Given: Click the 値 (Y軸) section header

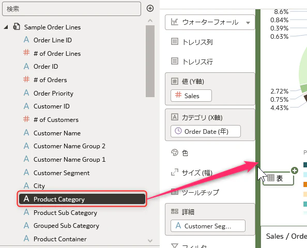Looking at the screenshot, I should pos(193,82).
